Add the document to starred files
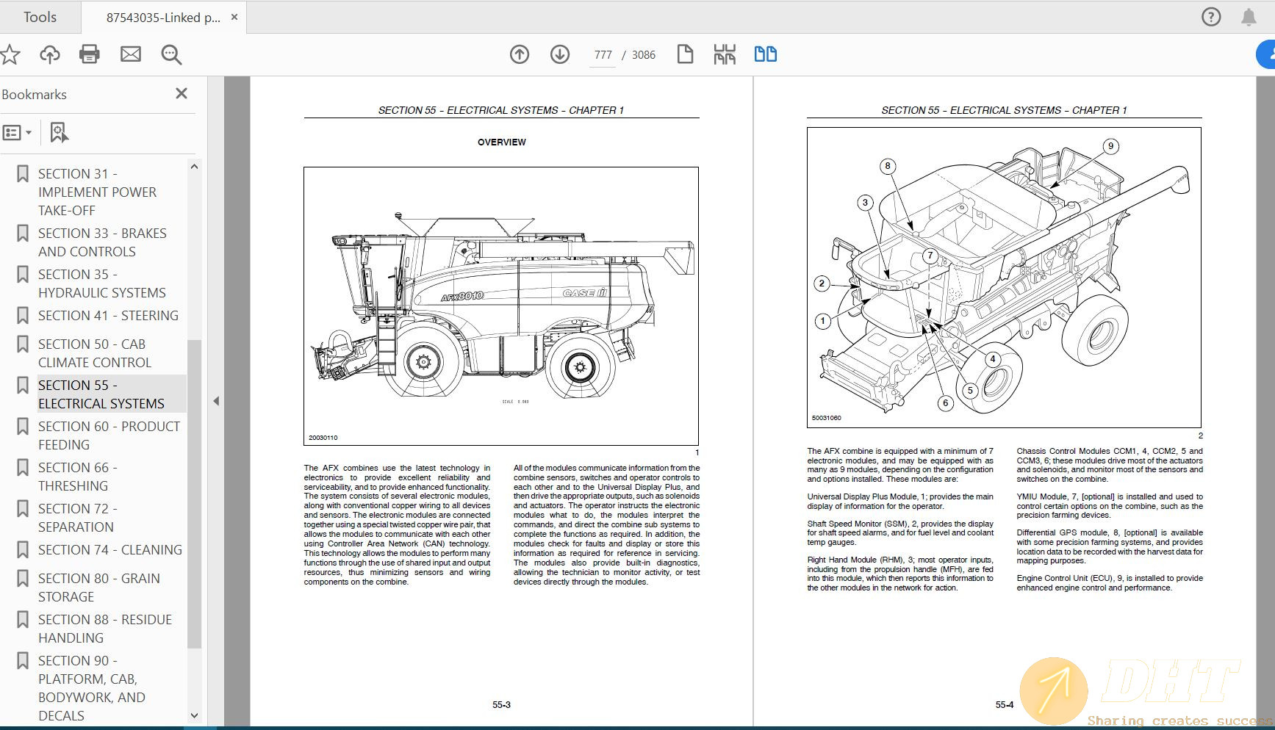The image size is (1275, 730). (10, 54)
